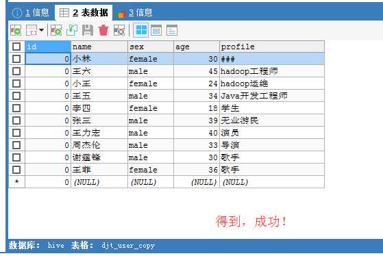Screen dimensions: 383x256
Task: Check the row checkbox for 王六
Action: (x=16, y=71)
